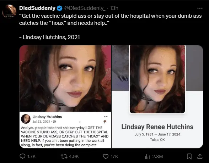
Task: Click the 4.9K reposts count
Action: pos(74,157)
